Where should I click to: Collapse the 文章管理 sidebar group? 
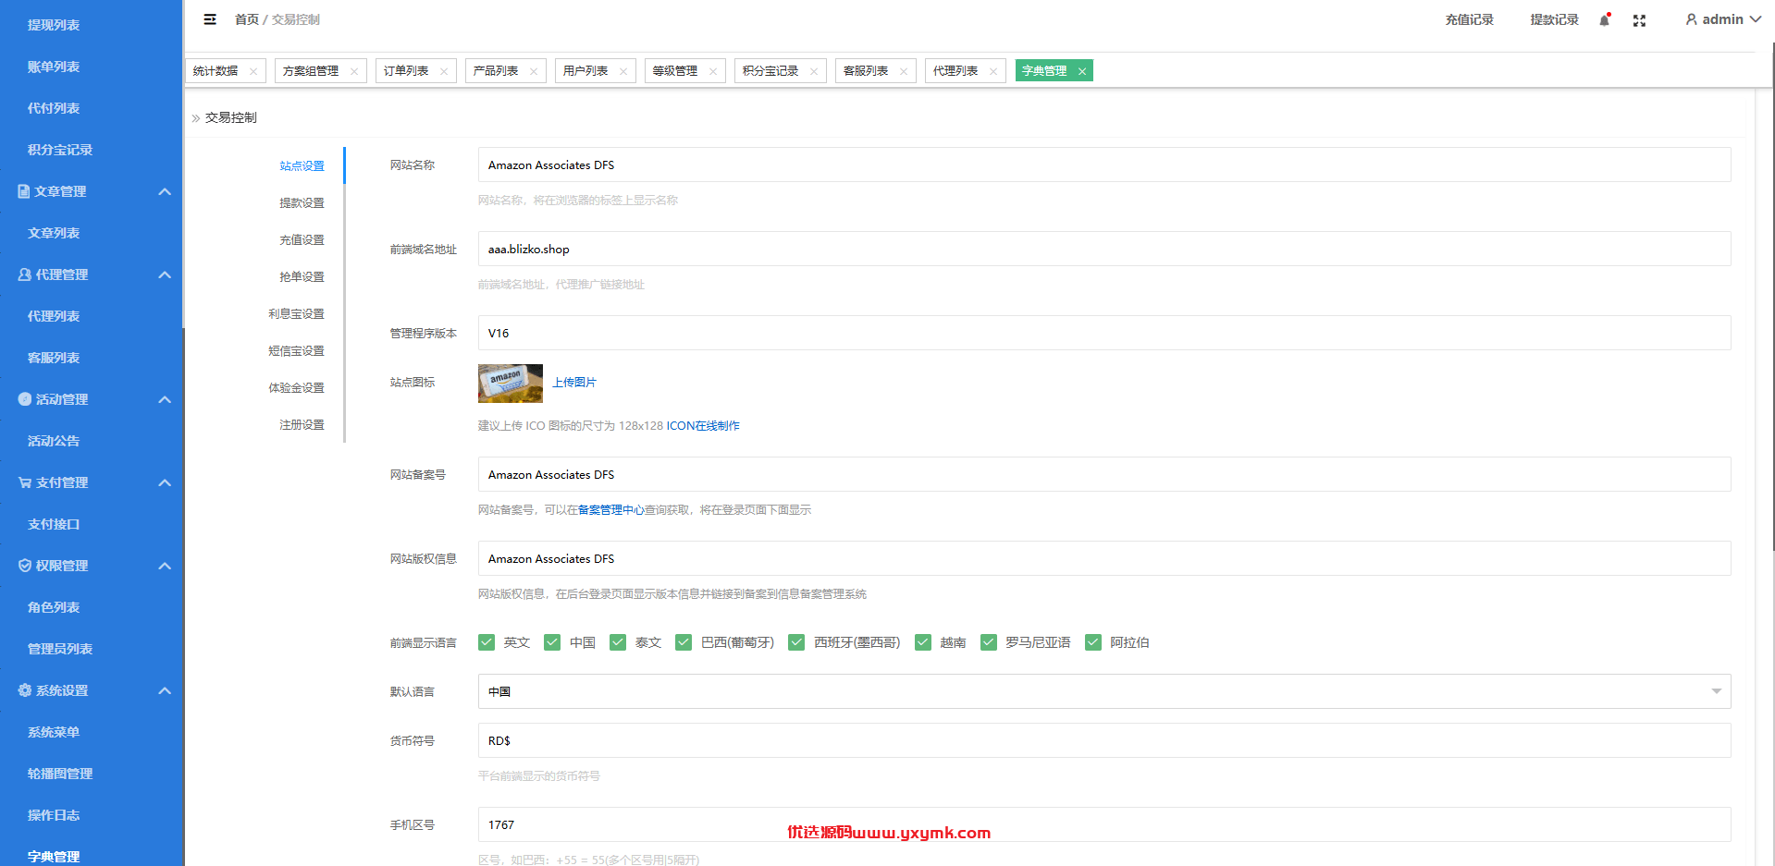[x=165, y=191]
